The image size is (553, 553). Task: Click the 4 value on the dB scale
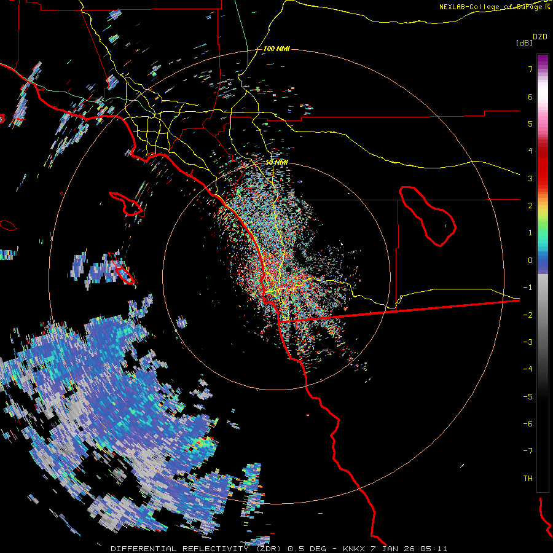530,151
